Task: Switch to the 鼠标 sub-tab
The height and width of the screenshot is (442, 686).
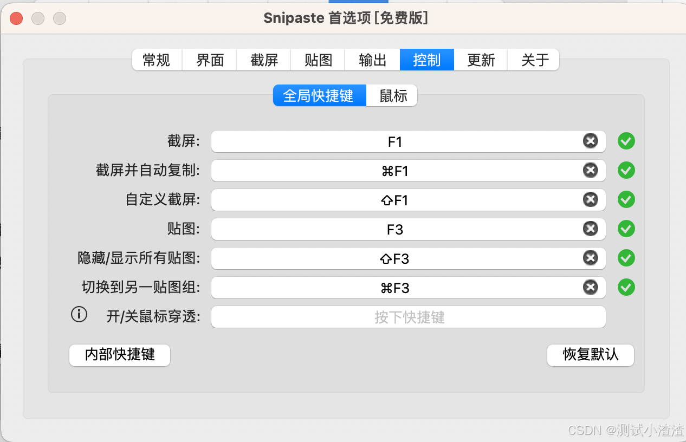Action: point(393,96)
